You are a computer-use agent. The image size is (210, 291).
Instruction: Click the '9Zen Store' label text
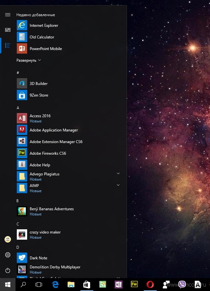[39, 95]
